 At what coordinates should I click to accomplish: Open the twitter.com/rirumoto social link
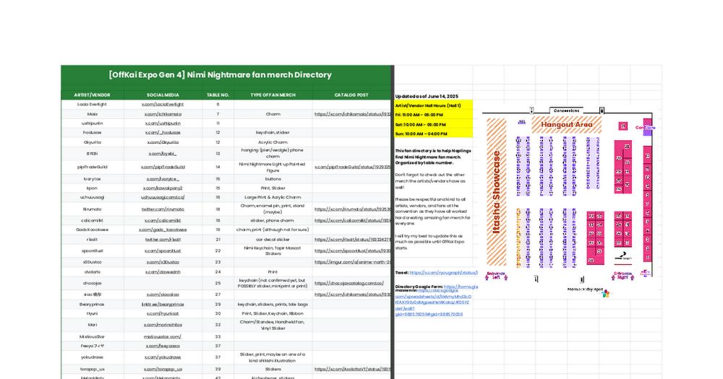point(163,209)
